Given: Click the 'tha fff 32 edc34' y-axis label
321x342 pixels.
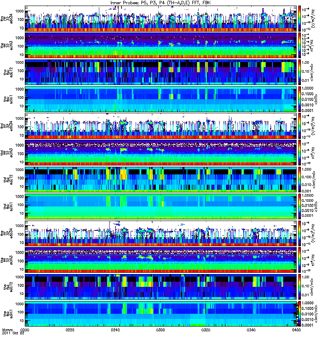Looking at the screenshot, I should click(x=6, y=19).
